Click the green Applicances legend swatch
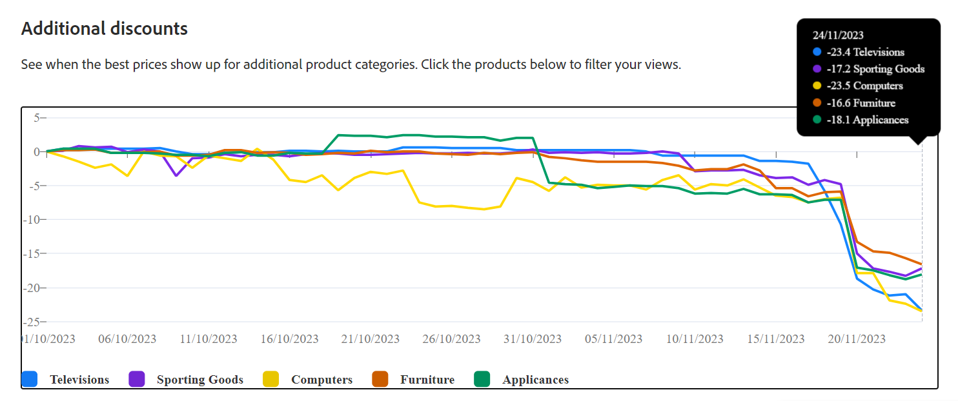The height and width of the screenshot is (401, 958). (x=482, y=379)
